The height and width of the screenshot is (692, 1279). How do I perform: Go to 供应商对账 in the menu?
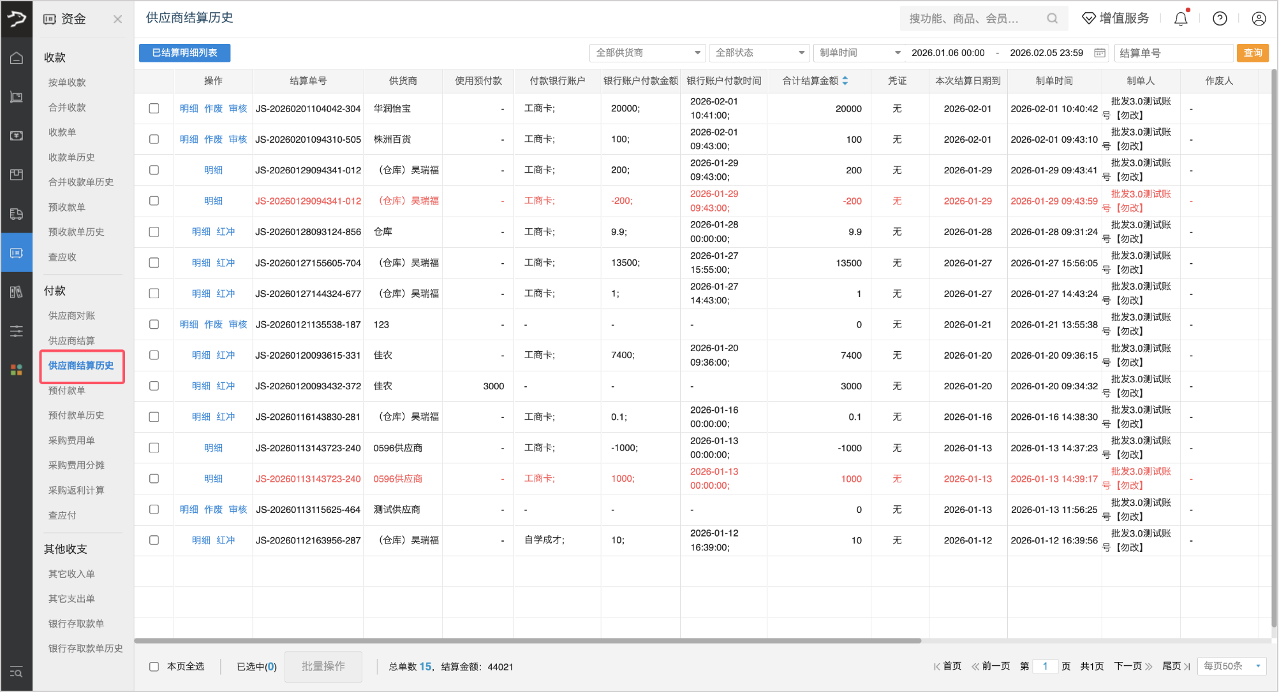(x=71, y=315)
